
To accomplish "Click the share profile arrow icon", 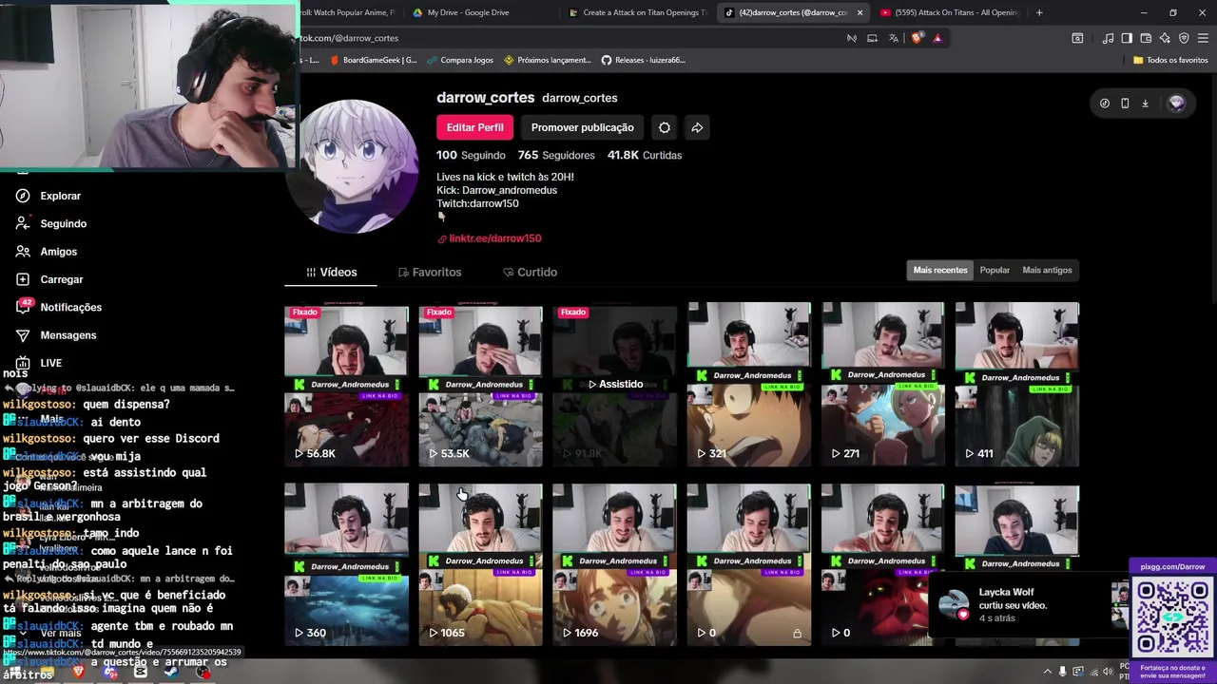I will pyautogui.click(x=697, y=127).
